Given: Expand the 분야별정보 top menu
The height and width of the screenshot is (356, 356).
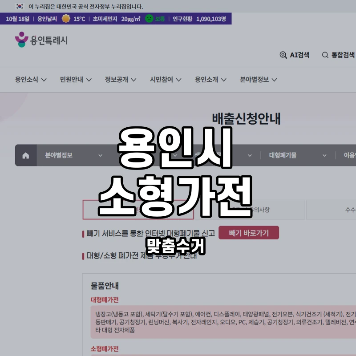Looking at the screenshot, I should pos(259,80).
